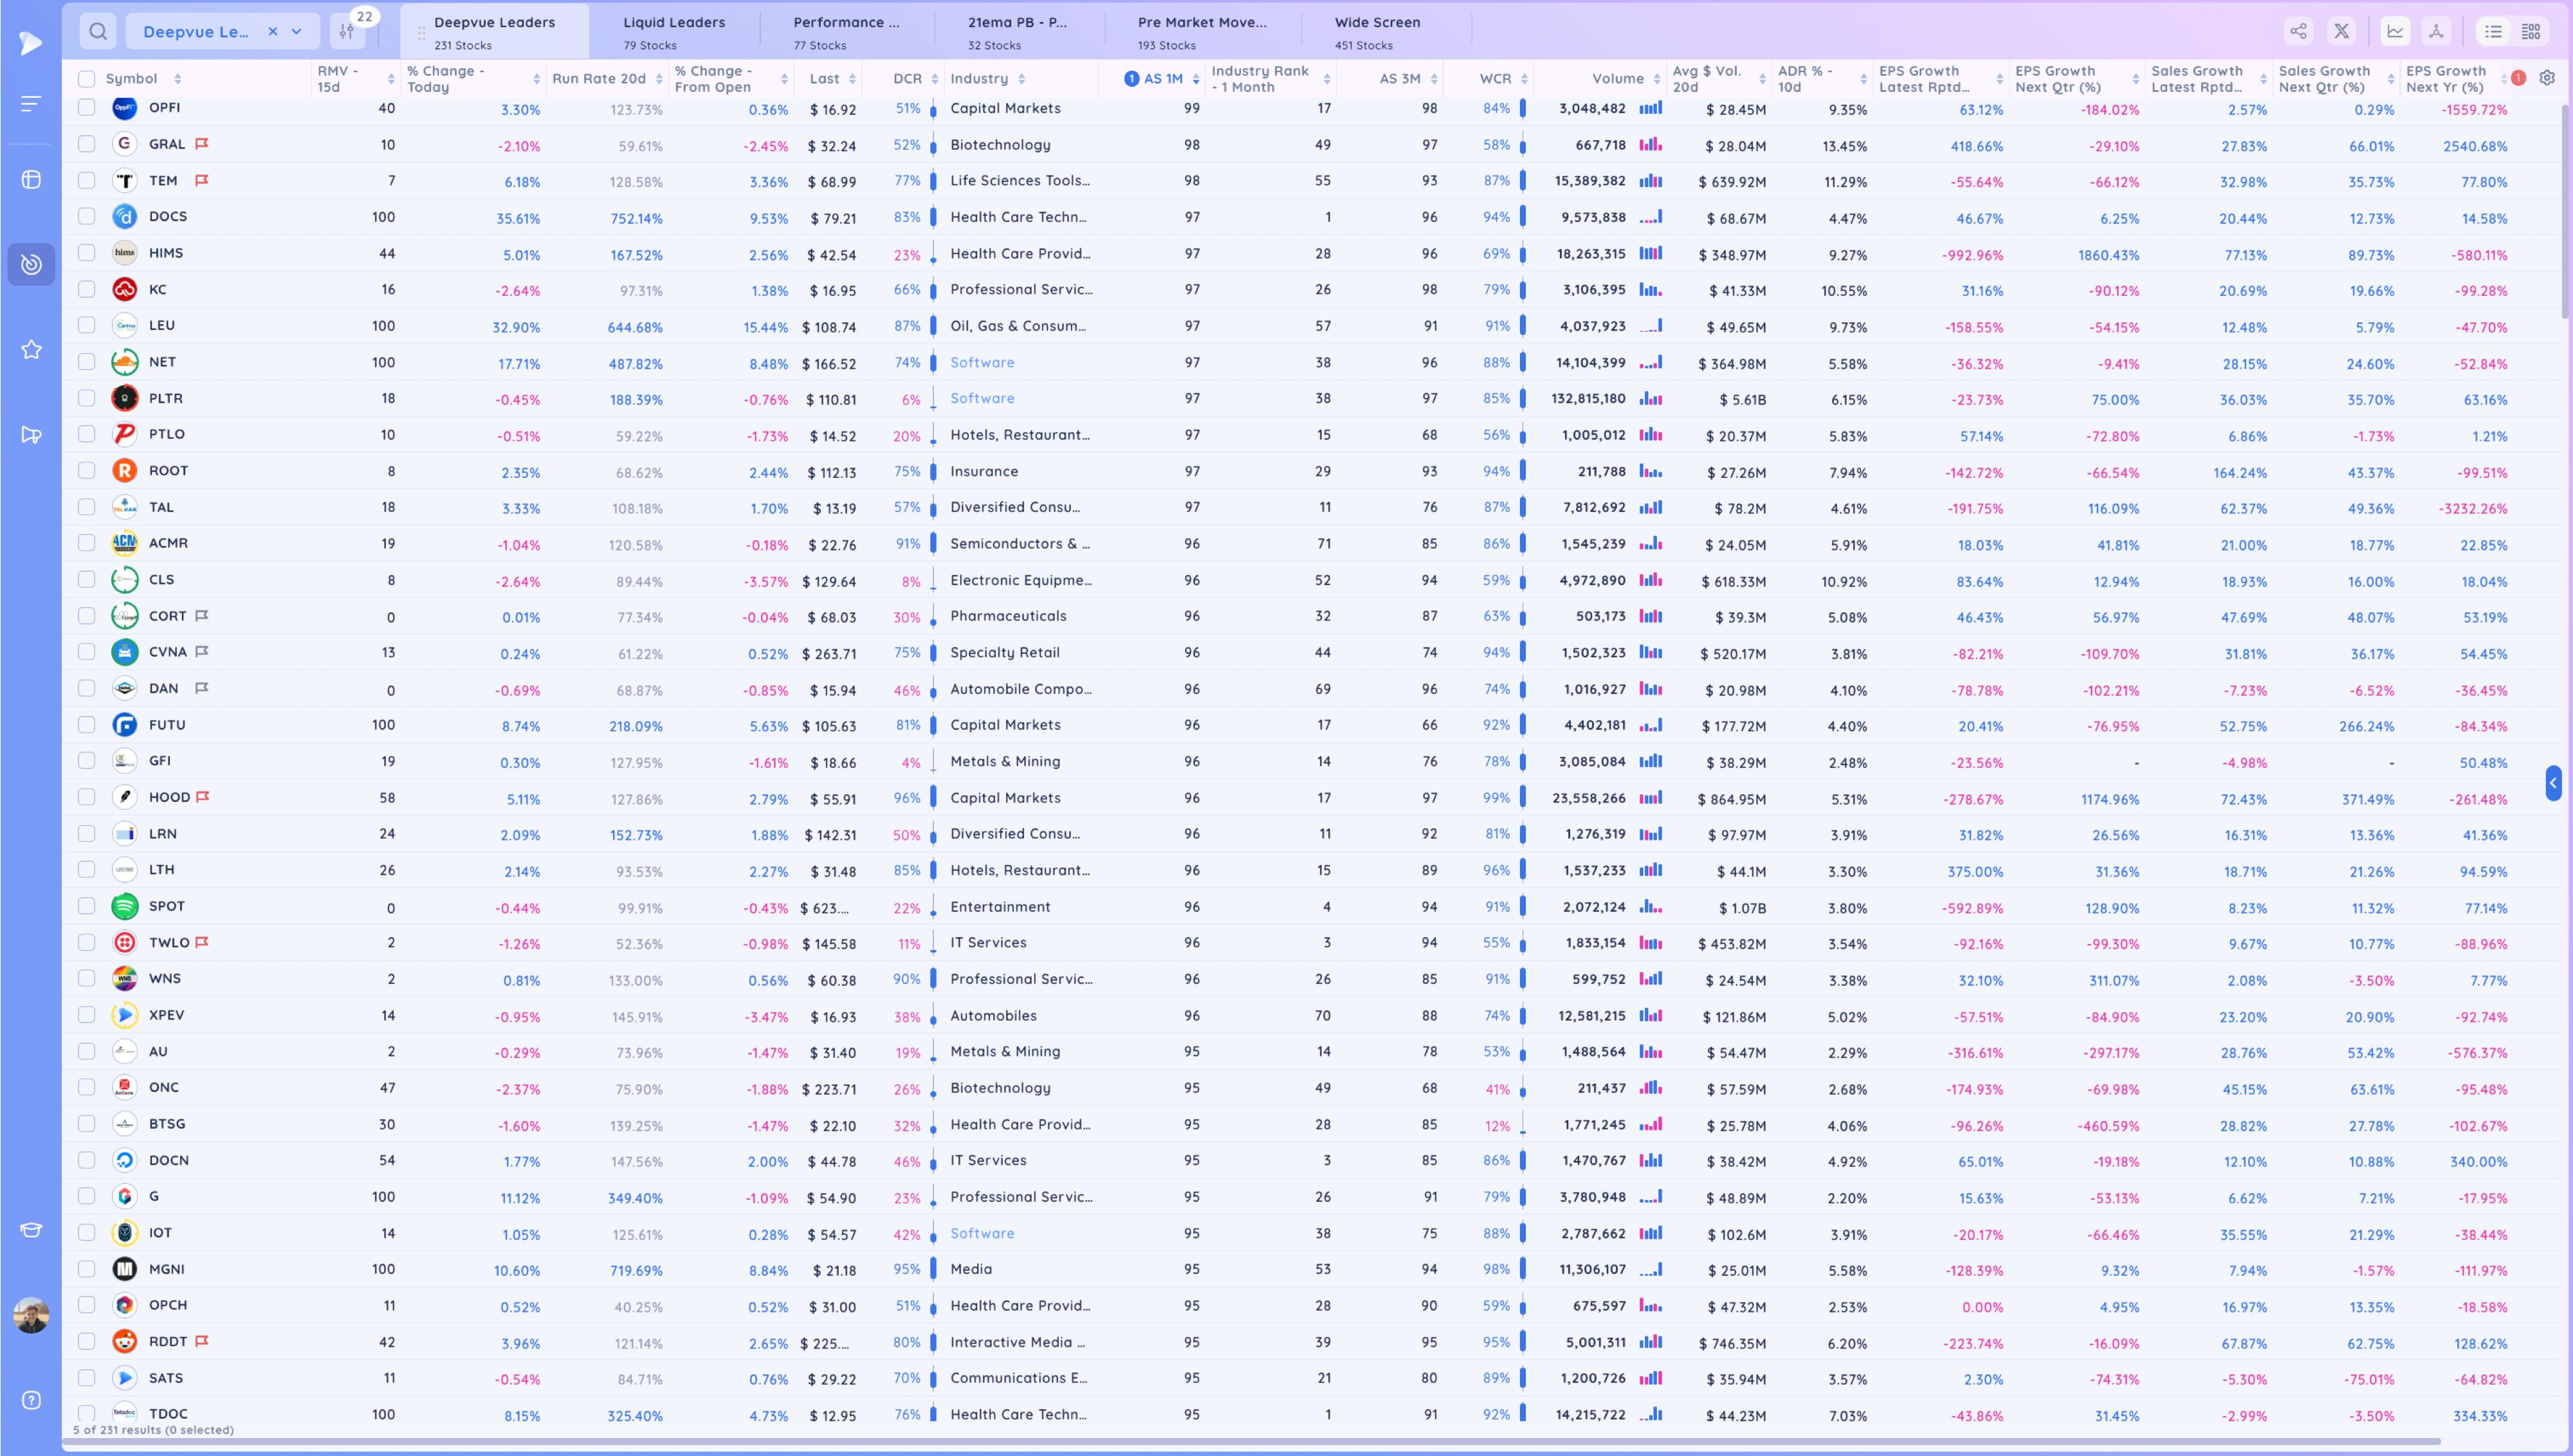The image size is (2573, 1456).
Task: Open the favorites star in sidebar
Action: point(31,349)
